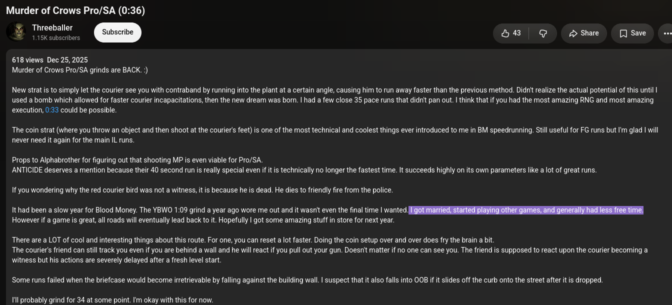Click the line starting "ANTICIDE deserves a mention"

tap(304, 170)
